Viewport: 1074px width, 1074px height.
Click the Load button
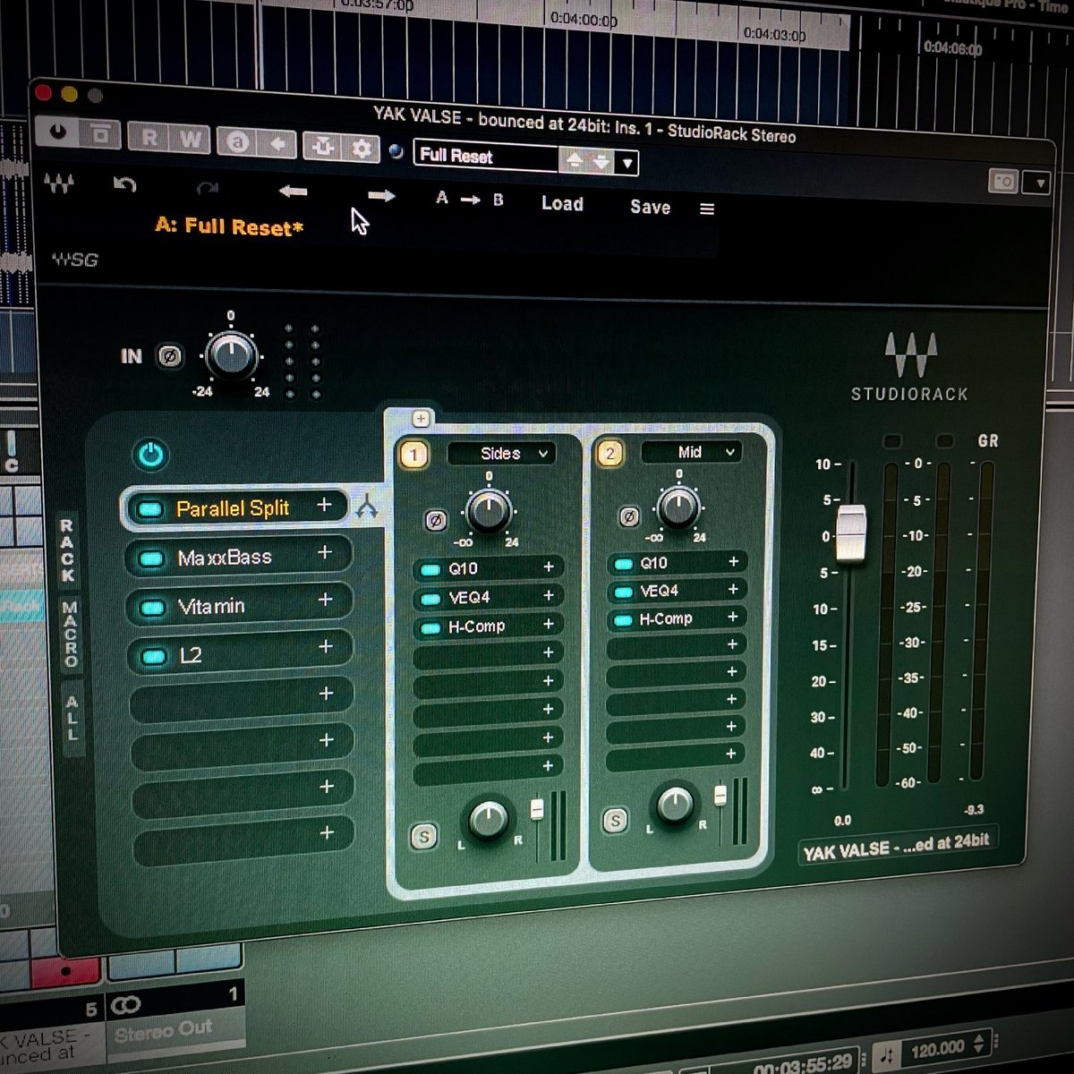click(x=562, y=204)
